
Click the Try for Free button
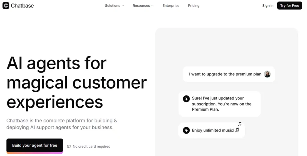pos(290,6)
